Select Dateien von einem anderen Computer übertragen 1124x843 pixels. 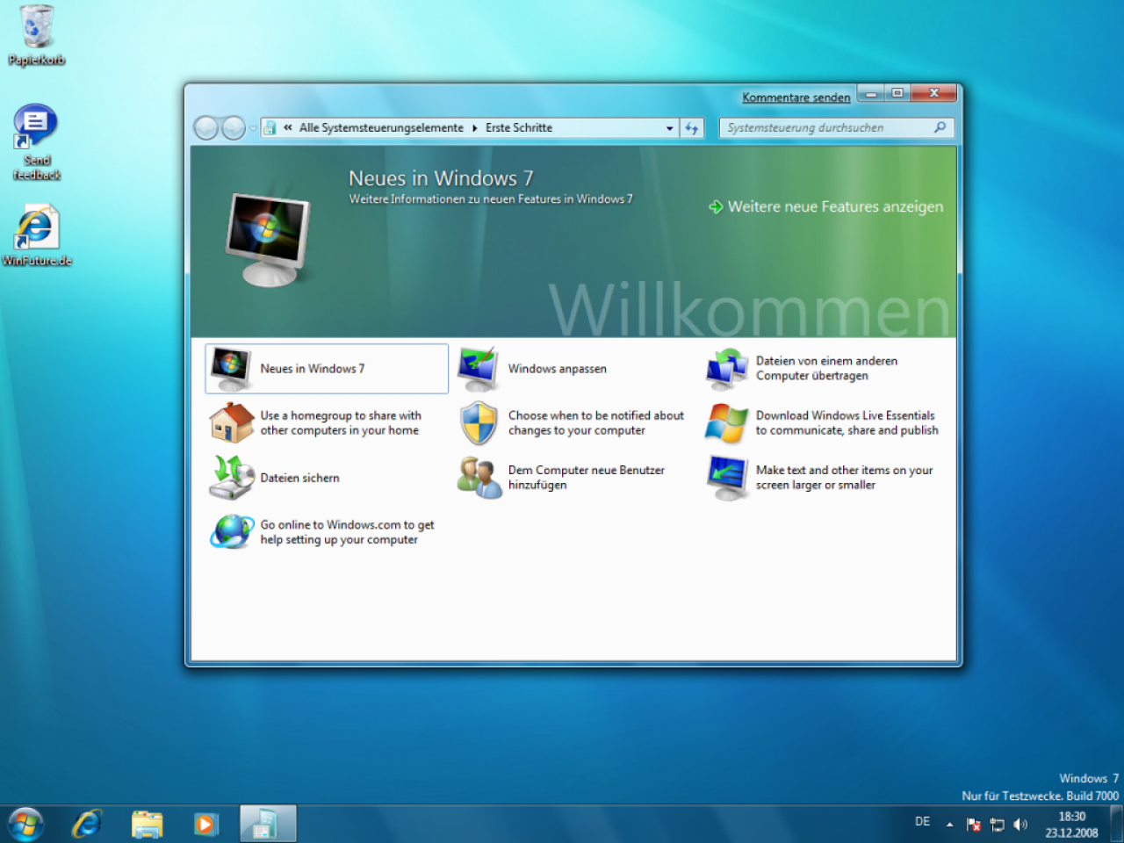826,368
